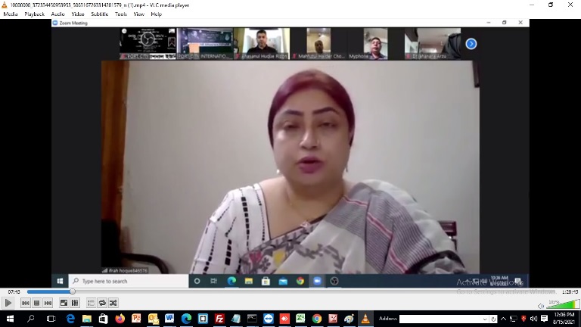Open the Help menu
Image resolution: width=581 pixels, height=327 pixels.
[x=157, y=14]
